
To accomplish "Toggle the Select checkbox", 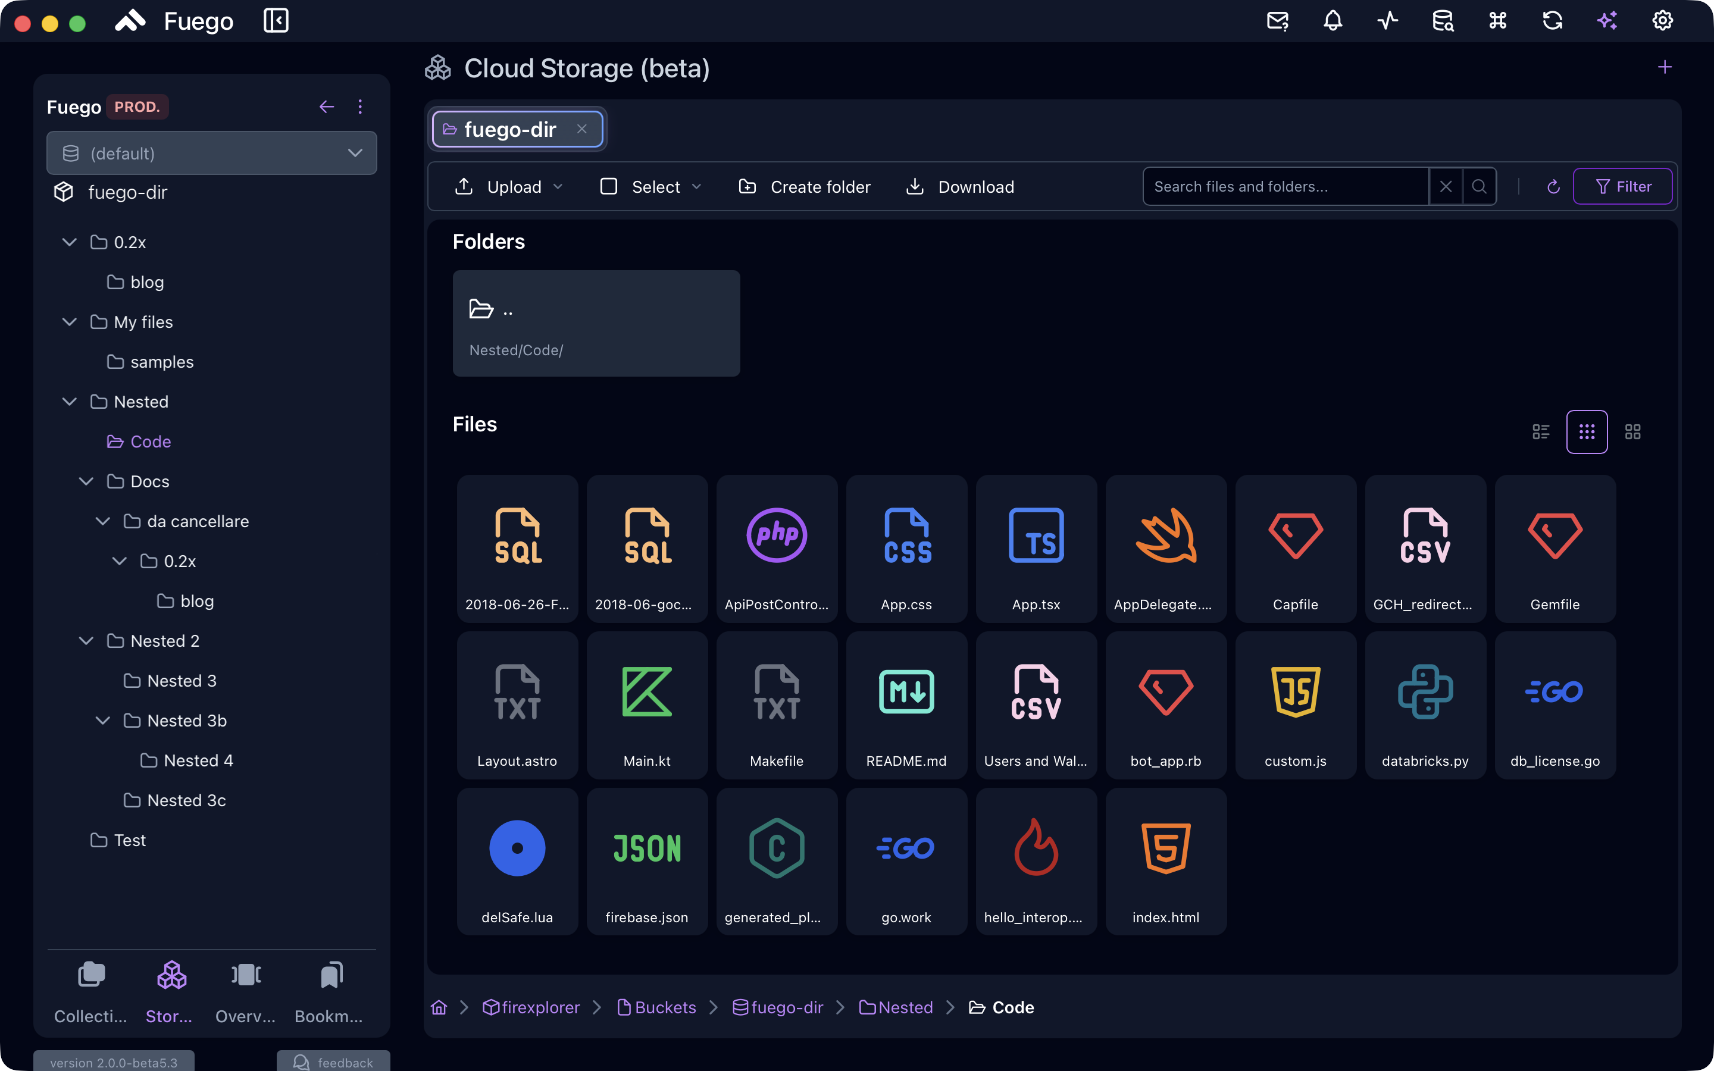I will tap(608, 186).
